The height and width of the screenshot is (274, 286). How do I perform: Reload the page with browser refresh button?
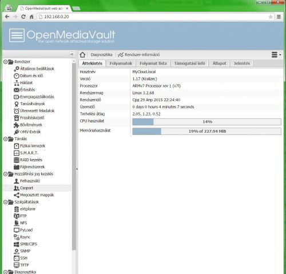pyautogui.click(x=23, y=17)
